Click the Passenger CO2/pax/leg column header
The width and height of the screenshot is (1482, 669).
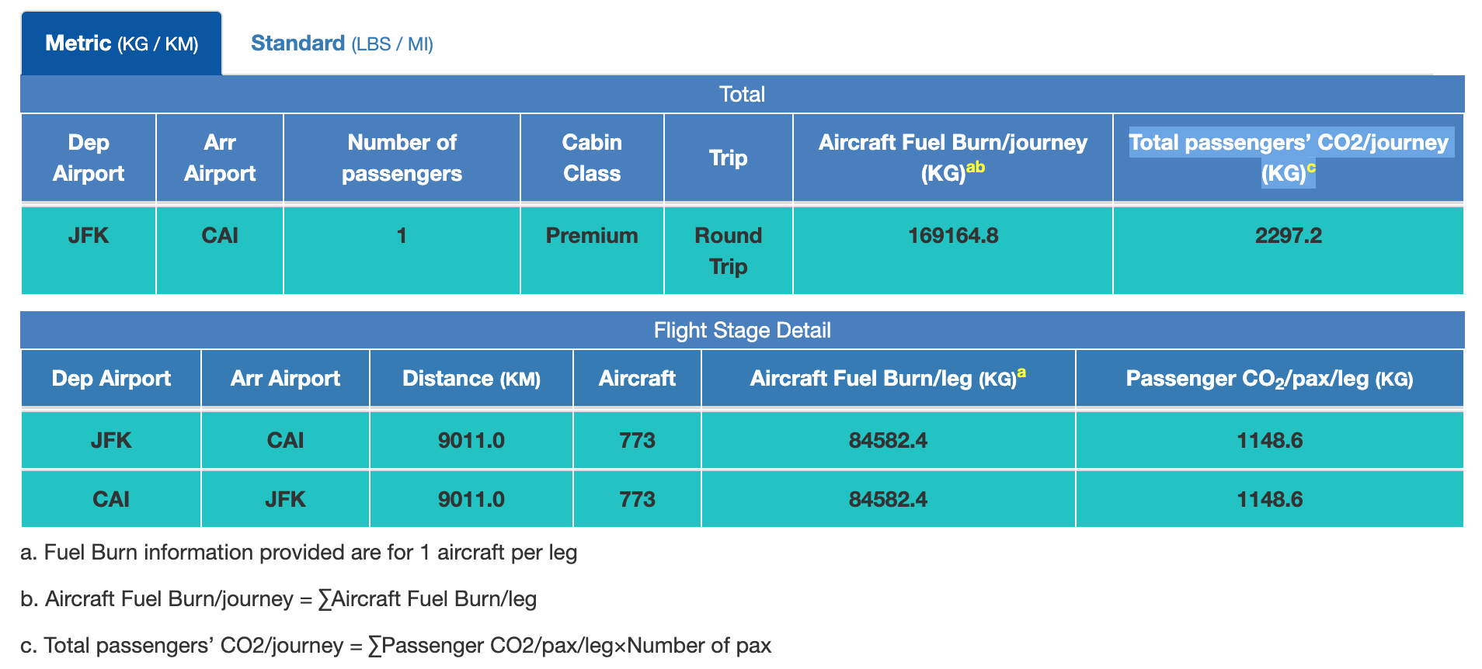coord(1269,379)
